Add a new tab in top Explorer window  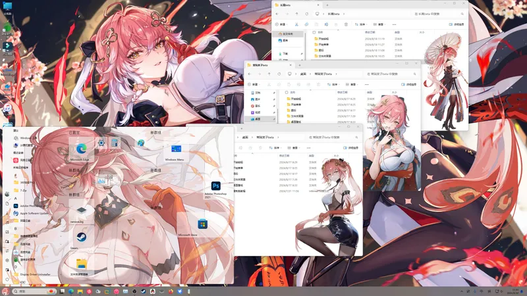[327, 5]
